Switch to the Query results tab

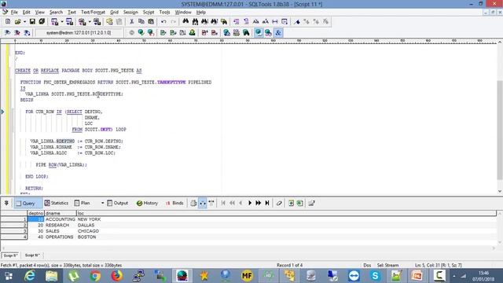point(28,203)
